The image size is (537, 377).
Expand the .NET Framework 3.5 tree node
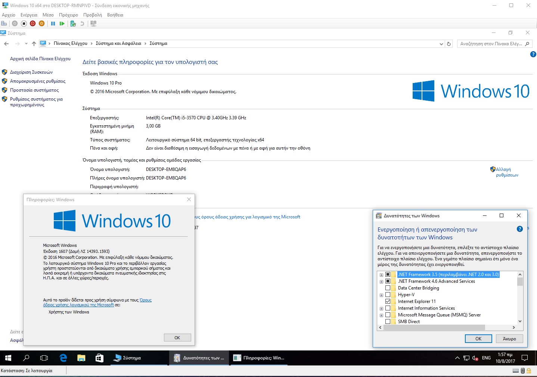tap(381, 275)
